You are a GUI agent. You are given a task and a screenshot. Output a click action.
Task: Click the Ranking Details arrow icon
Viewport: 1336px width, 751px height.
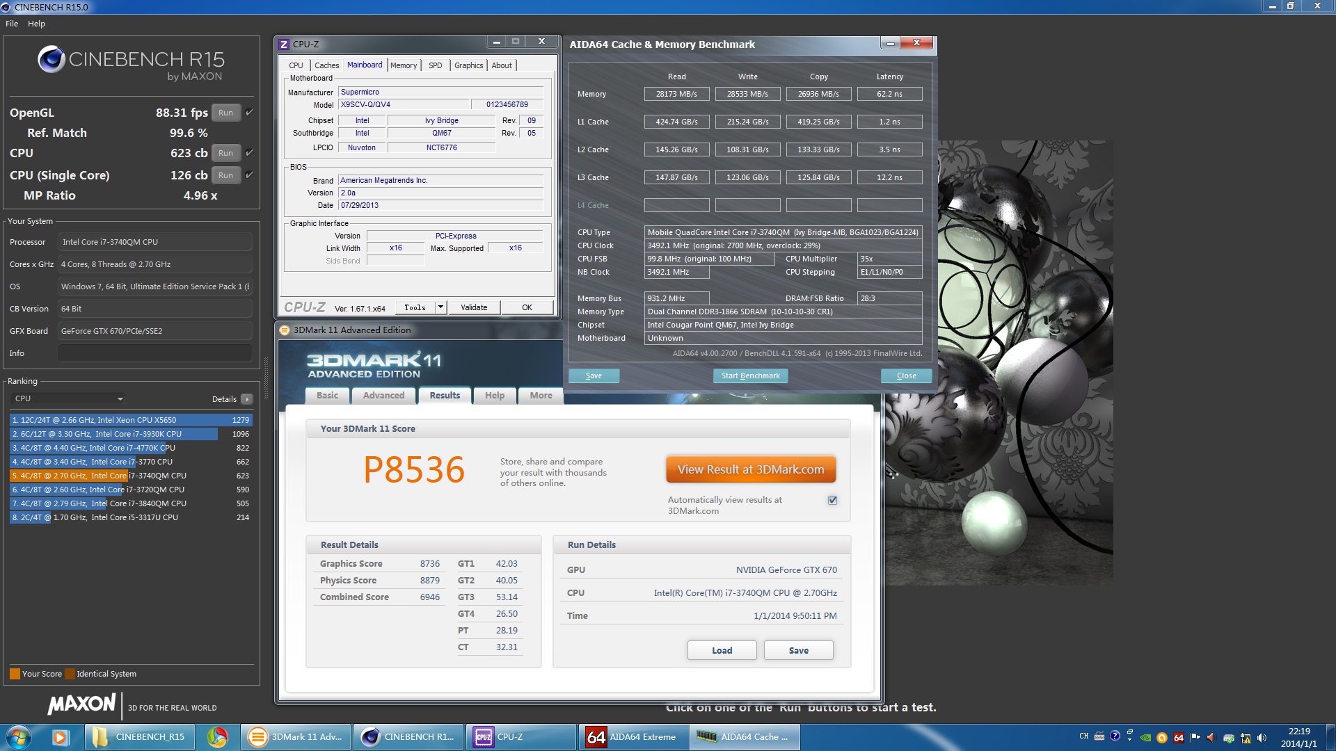[x=246, y=399]
